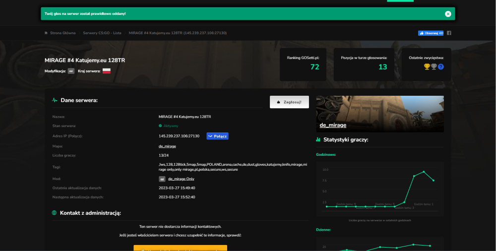Click the de_mirage map thumbnail image
Viewport: 496px width, 251px height.
click(380, 114)
